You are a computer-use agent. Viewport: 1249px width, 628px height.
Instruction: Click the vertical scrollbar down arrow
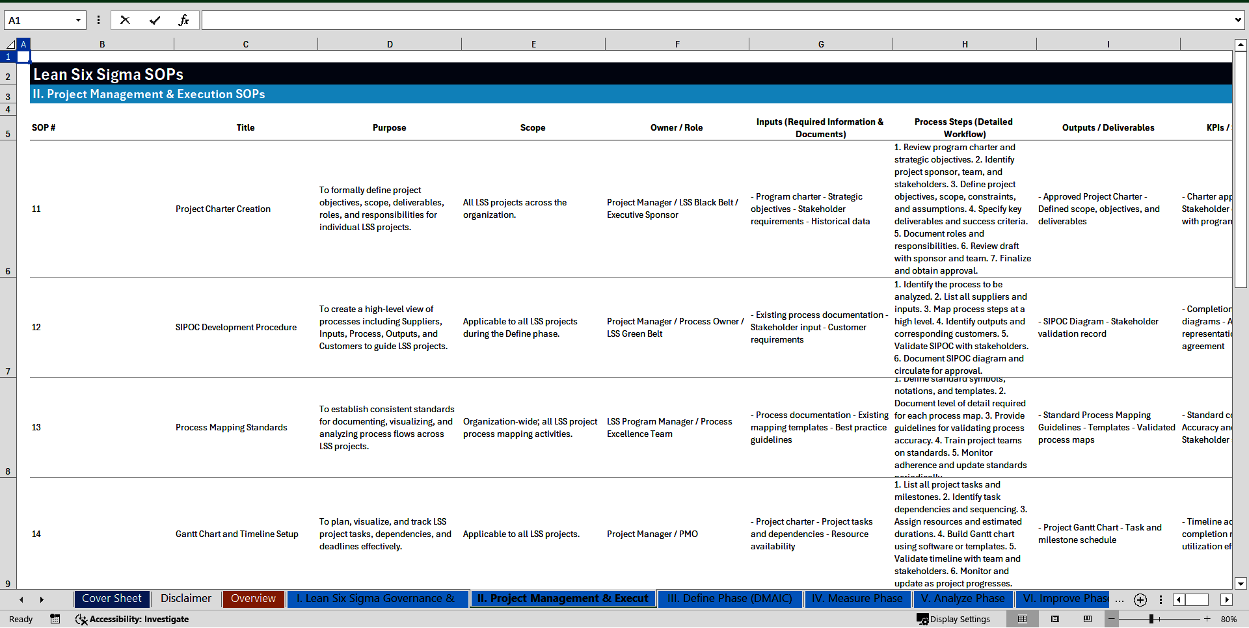(x=1241, y=583)
